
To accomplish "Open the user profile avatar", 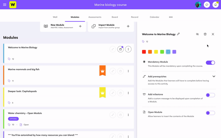I will point(198,5).
